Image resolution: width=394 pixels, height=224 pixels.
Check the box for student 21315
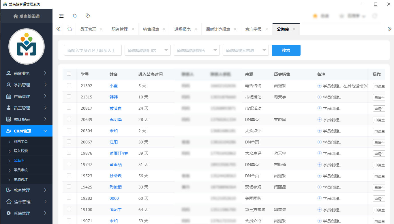tap(69, 96)
